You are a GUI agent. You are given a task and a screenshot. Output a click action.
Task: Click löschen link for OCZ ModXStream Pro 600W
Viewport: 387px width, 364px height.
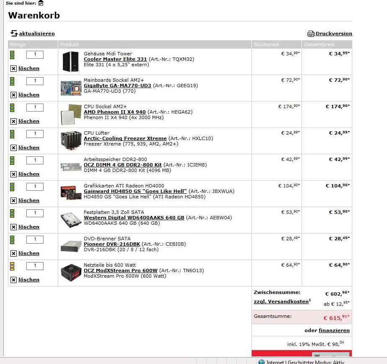click(28, 280)
